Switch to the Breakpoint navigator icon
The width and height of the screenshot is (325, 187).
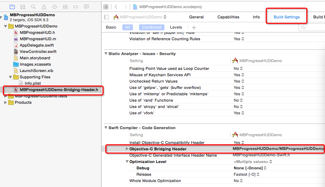(x=76, y=7)
